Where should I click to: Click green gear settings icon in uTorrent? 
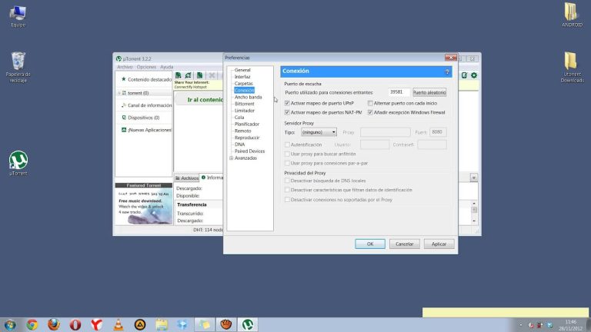pos(474,75)
